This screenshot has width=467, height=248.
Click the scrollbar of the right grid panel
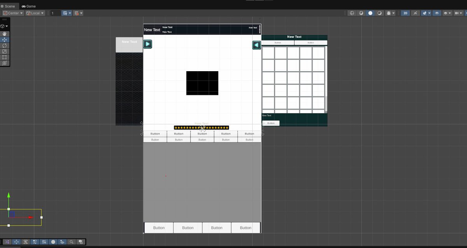tap(326, 80)
